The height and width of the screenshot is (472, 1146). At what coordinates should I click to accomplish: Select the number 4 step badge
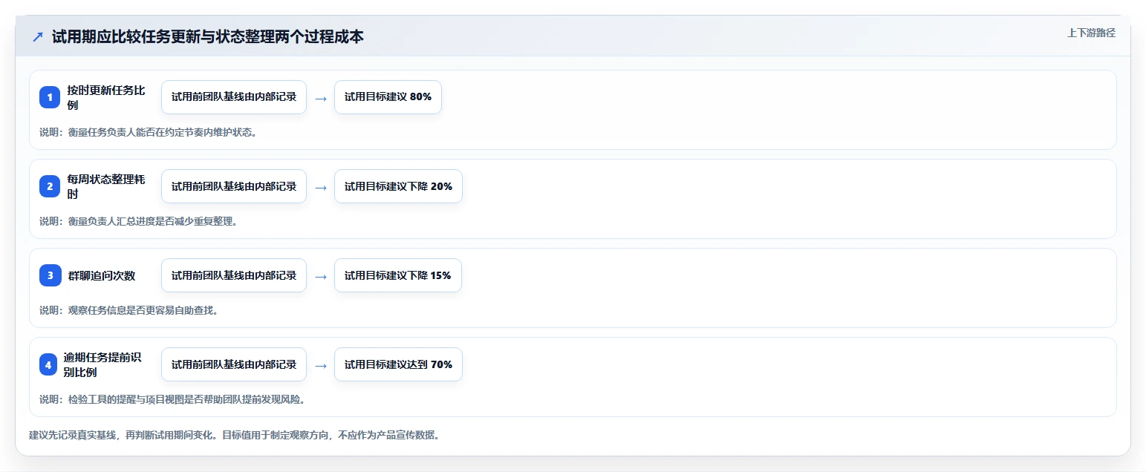click(x=50, y=364)
